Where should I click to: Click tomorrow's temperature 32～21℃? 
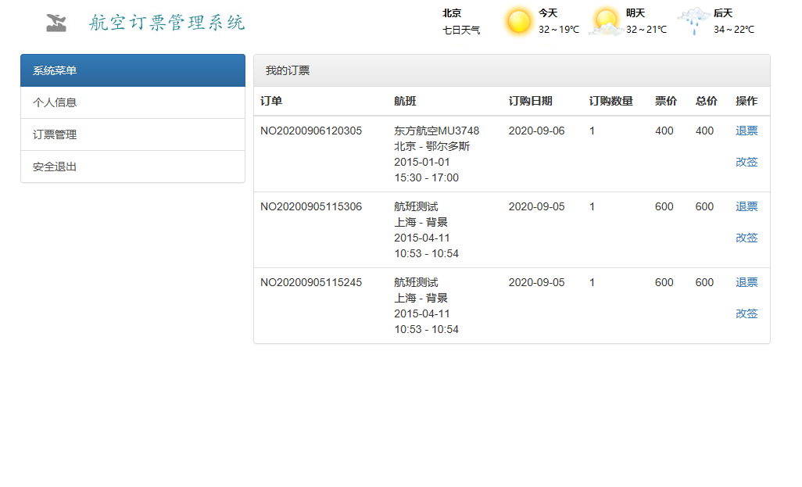point(646,30)
